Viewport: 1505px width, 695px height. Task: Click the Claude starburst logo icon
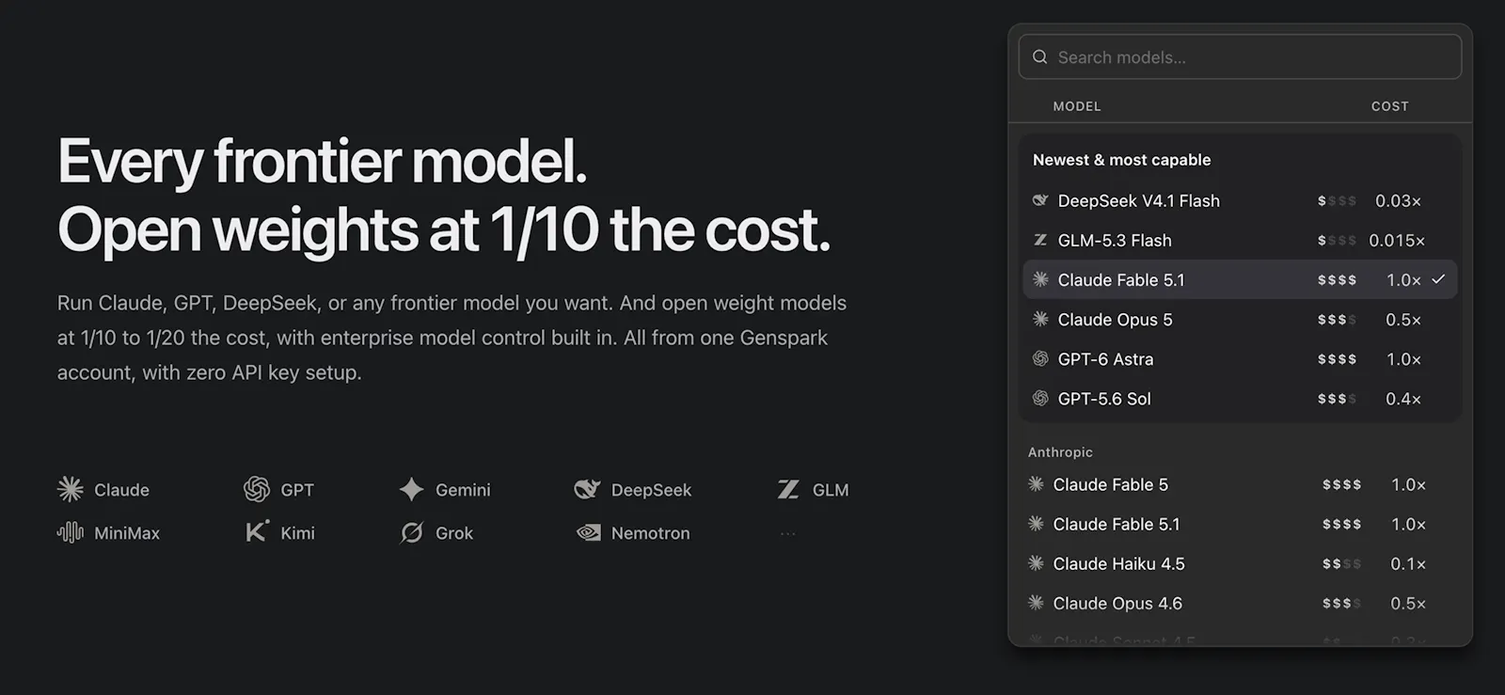click(x=71, y=489)
